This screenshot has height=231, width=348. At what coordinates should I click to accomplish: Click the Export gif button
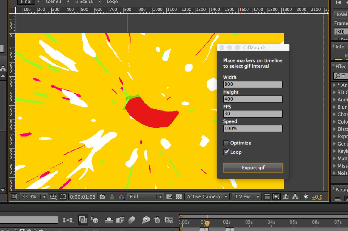pos(253,168)
